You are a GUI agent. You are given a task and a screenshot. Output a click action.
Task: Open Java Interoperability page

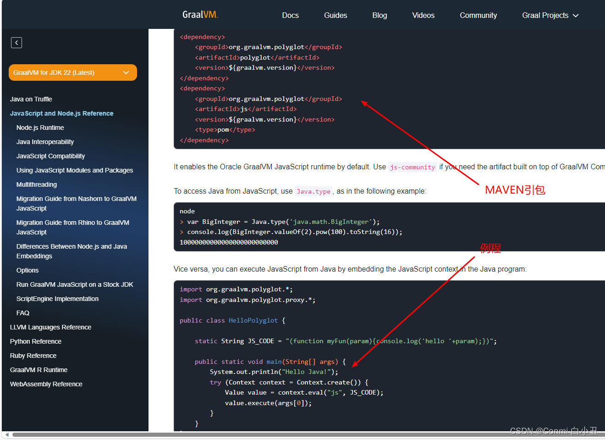click(45, 142)
